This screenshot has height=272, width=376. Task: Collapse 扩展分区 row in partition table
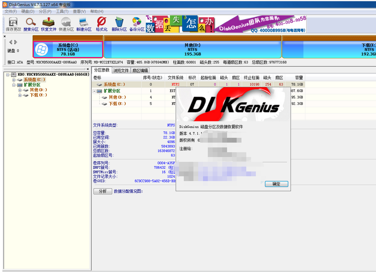pyautogui.click(x=95, y=91)
